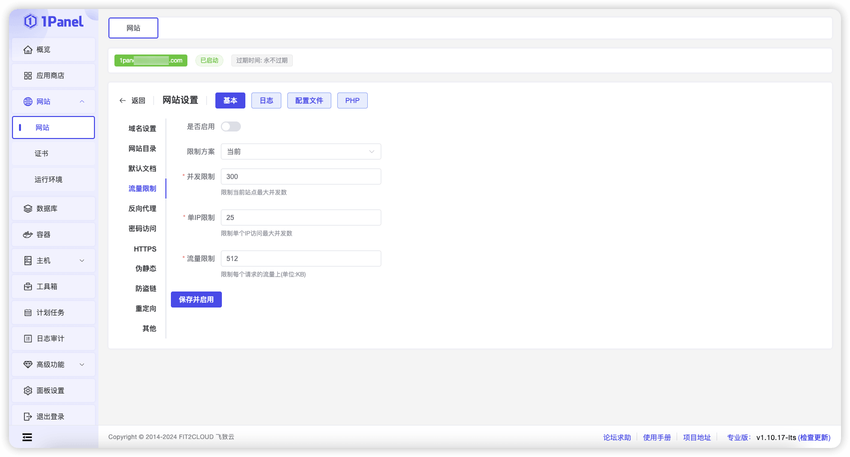The height and width of the screenshot is (457, 850).
Task: Click the 保存并启用 button
Action: click(196, 299)
